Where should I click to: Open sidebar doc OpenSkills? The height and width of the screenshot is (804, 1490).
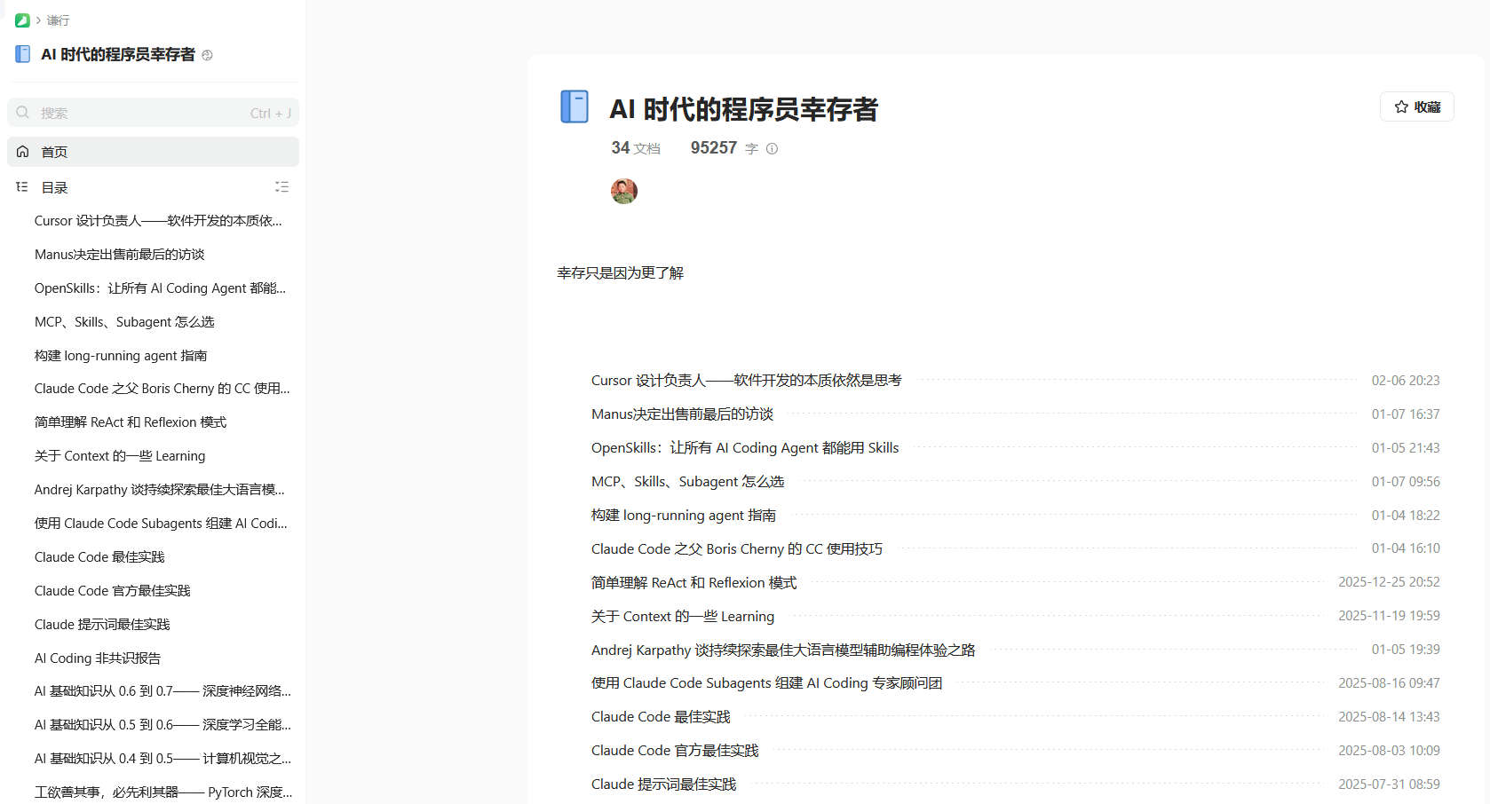tap(160, 288)
